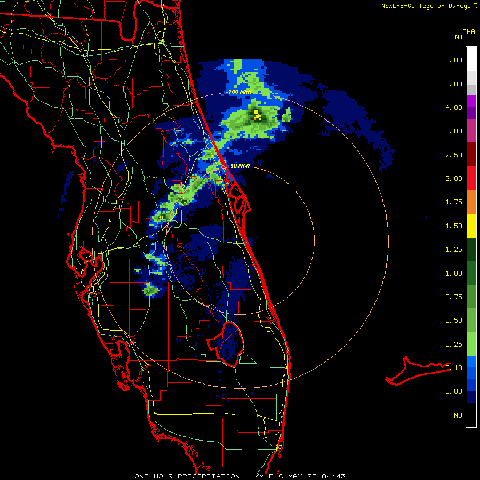Click the 3.00 legend value
This screenshot has width=480, height=480.
(x=454, y=131)
